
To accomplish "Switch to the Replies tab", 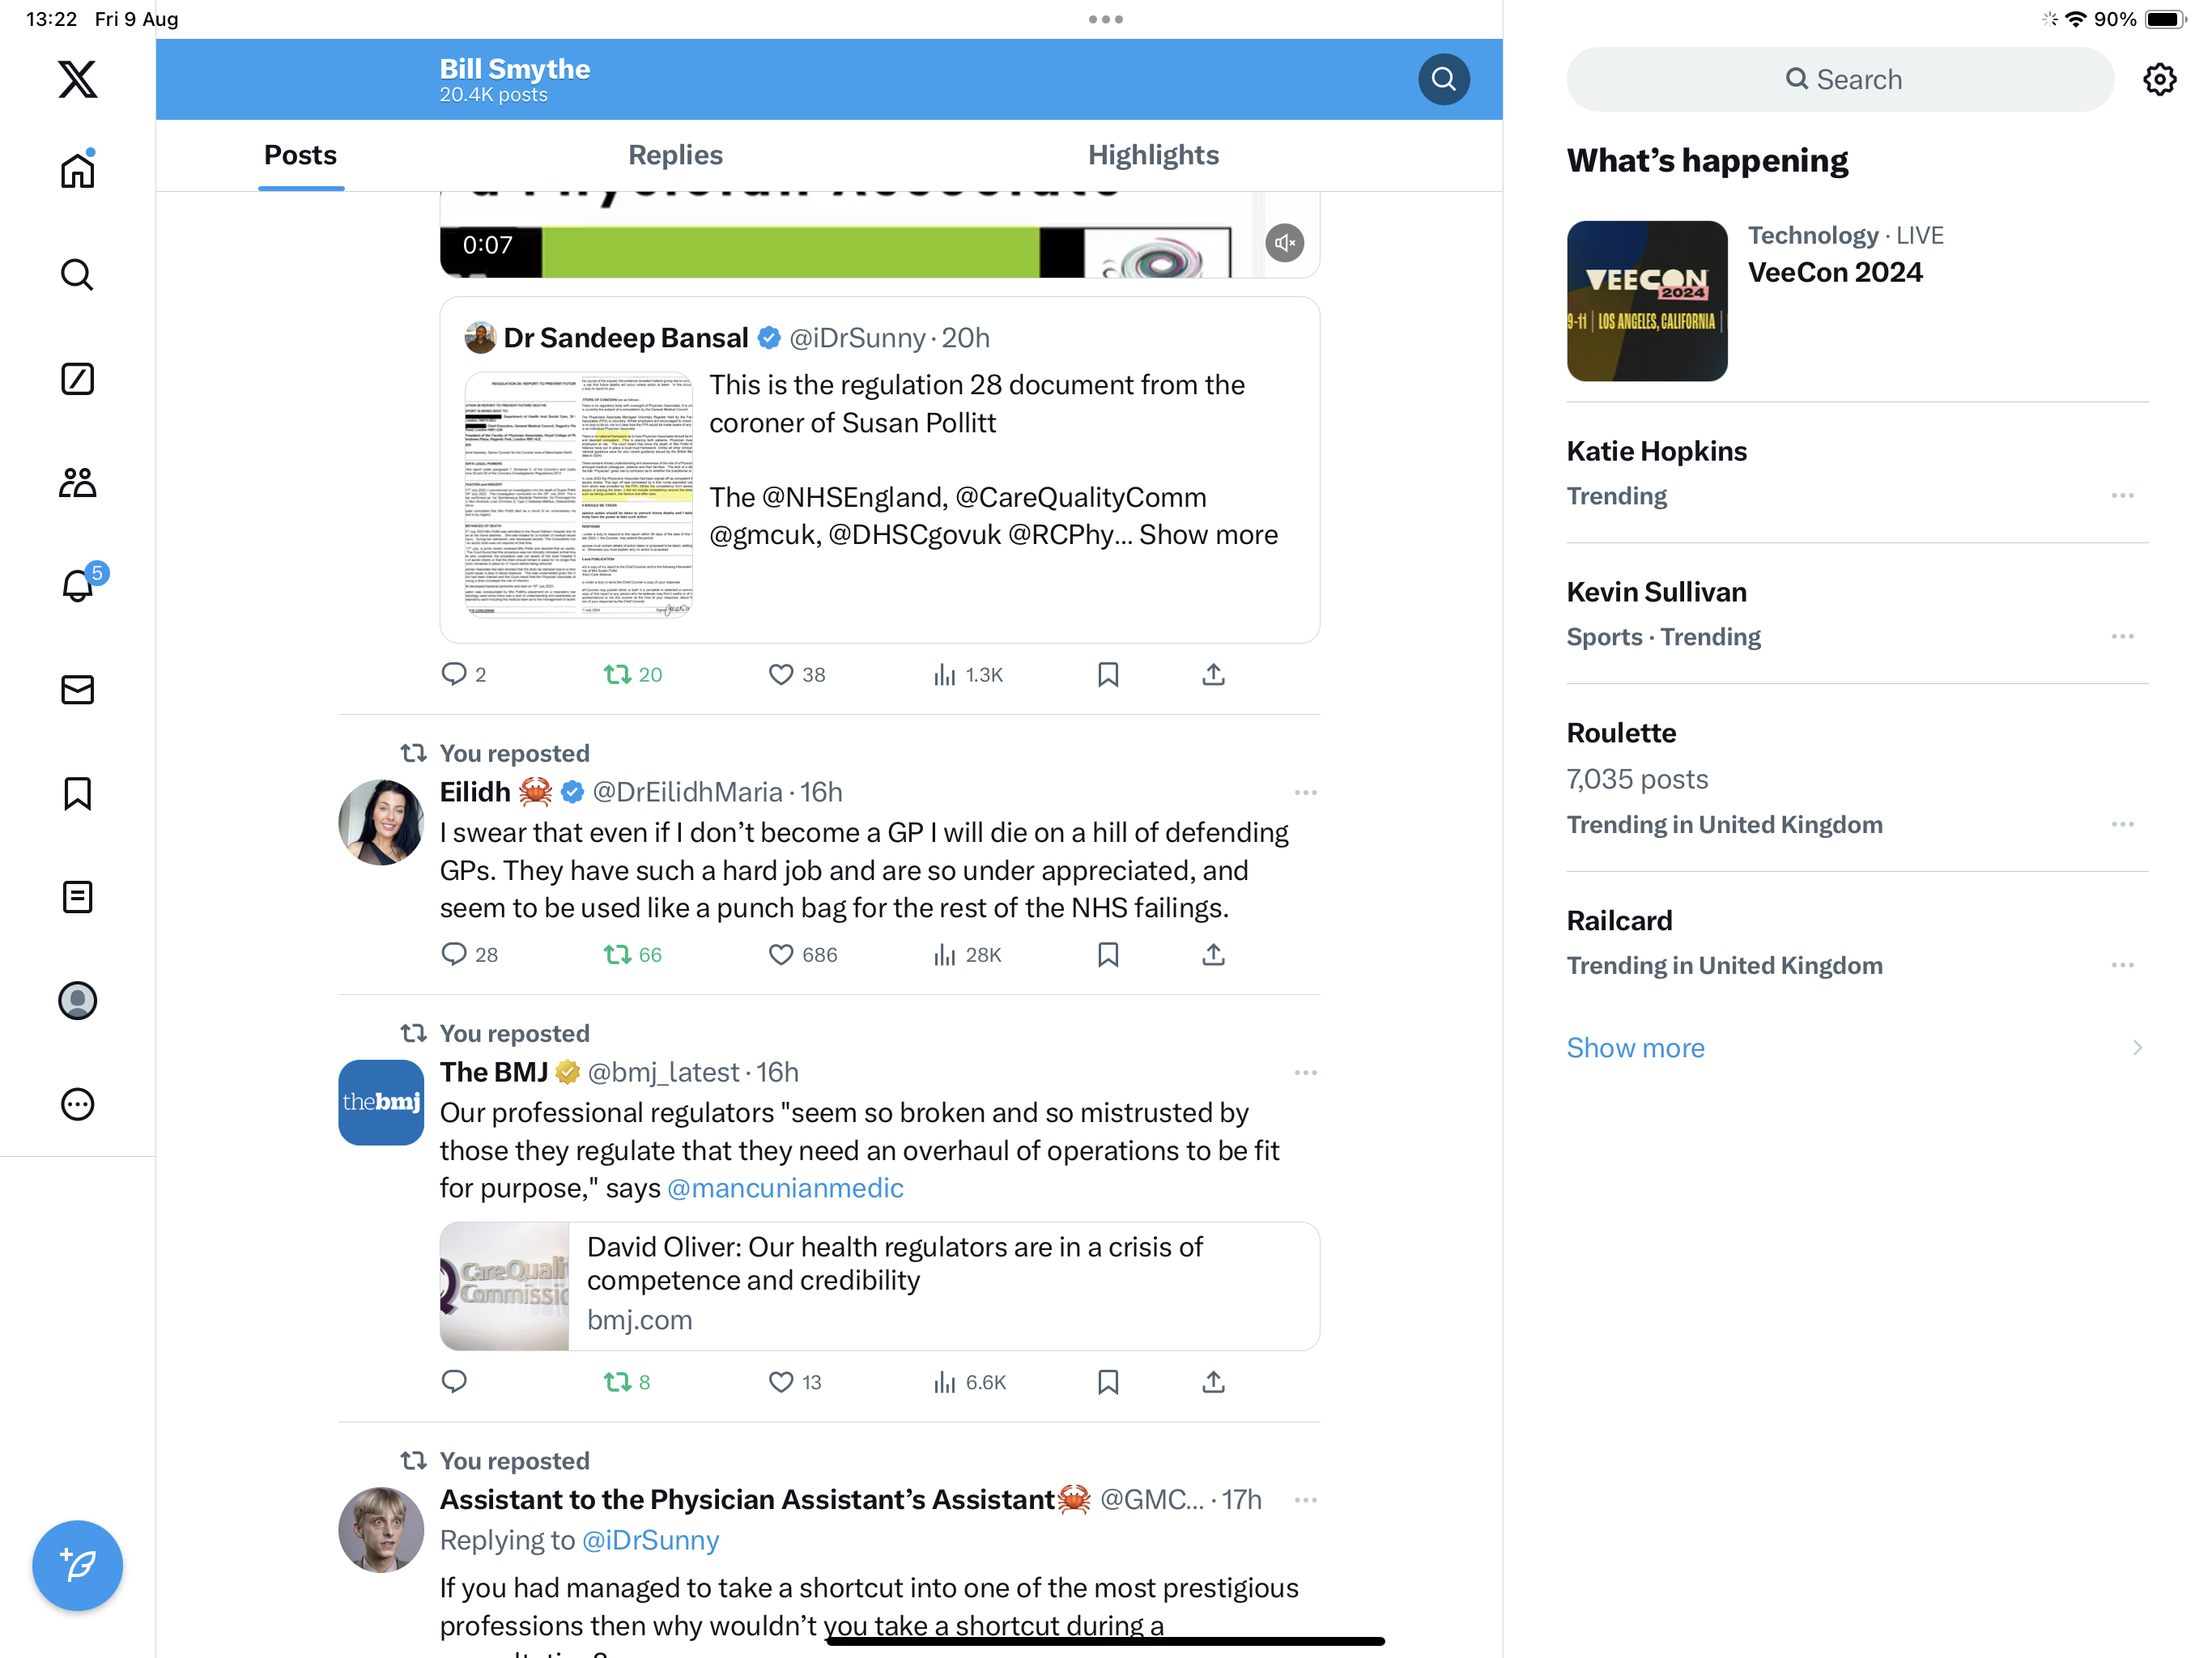I will click(675, 155).
